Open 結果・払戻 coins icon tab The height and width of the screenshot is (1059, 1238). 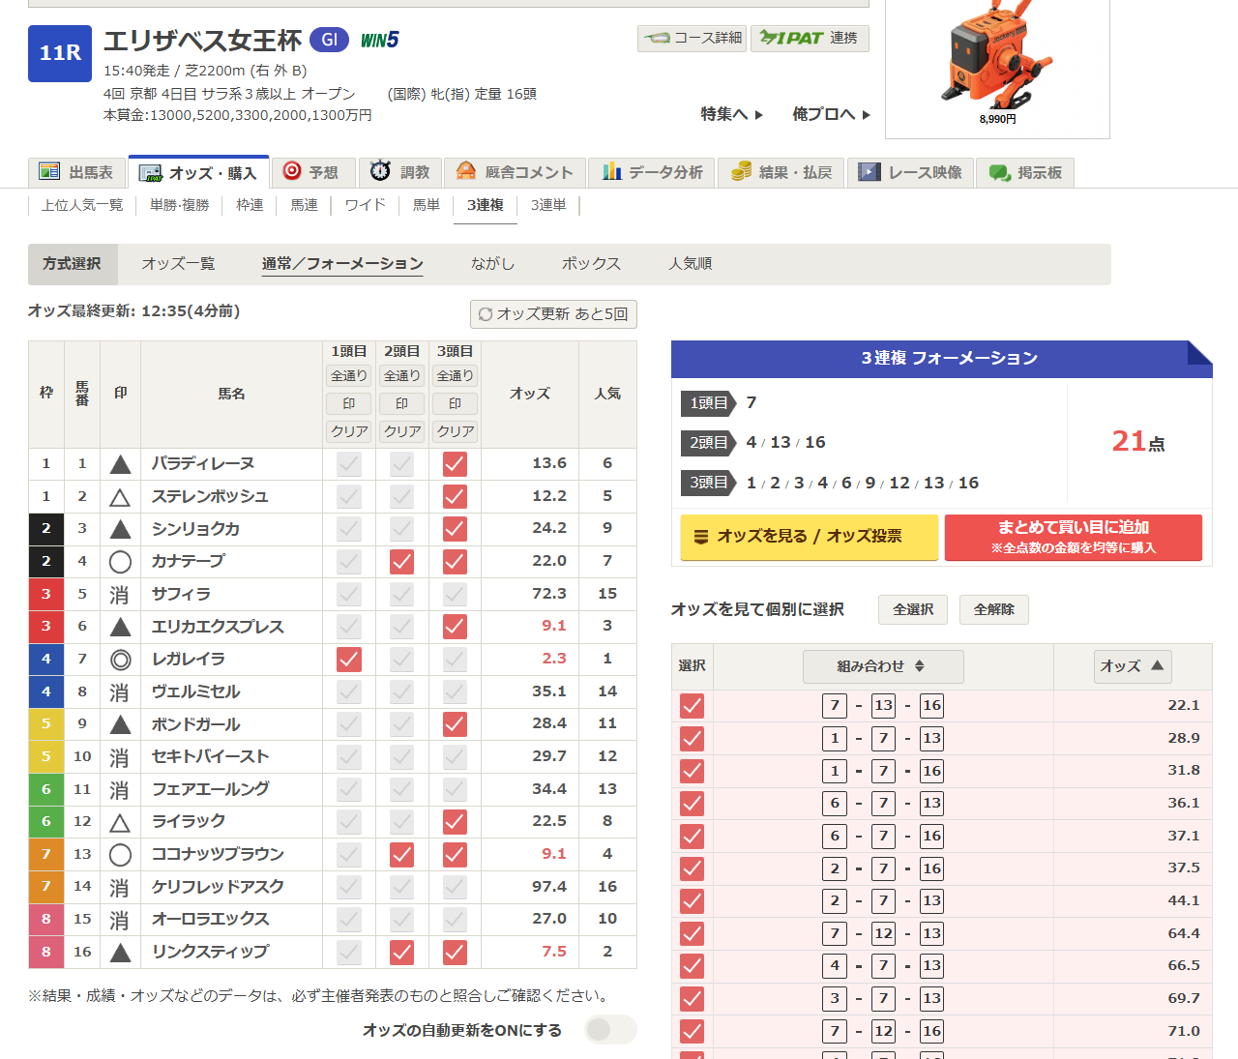click(741, 172)
